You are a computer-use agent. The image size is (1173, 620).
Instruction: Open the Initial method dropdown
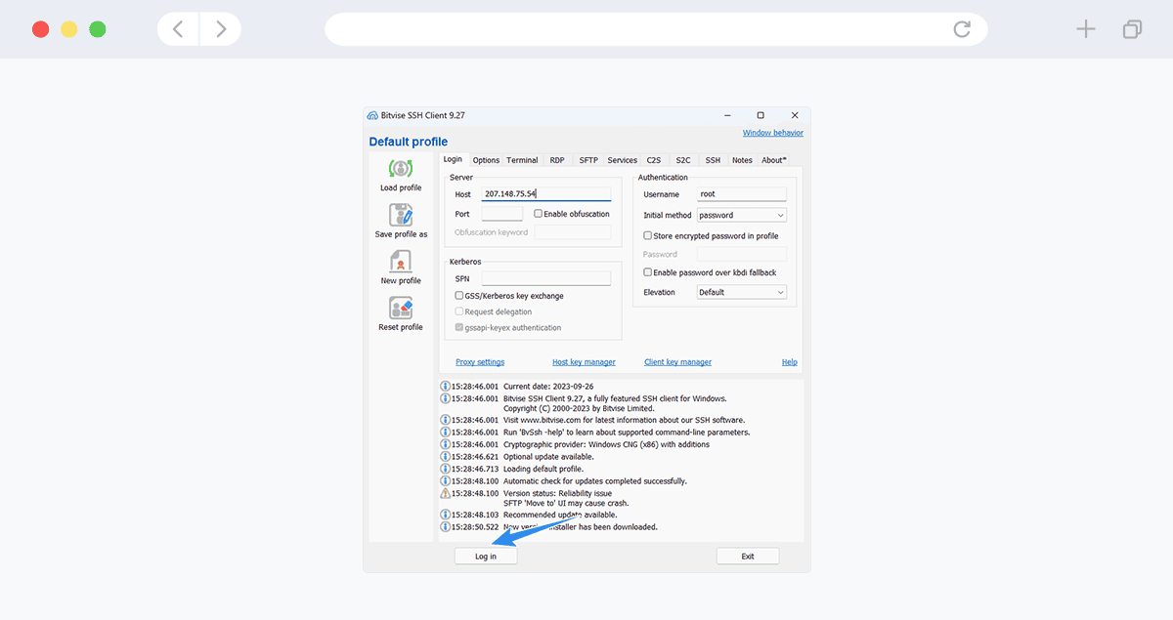point(741,215)
